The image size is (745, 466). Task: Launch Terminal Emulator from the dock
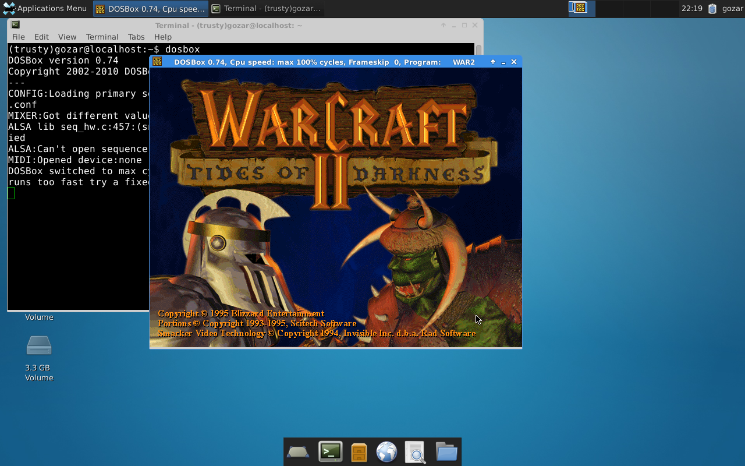click(x=330, y=452)
